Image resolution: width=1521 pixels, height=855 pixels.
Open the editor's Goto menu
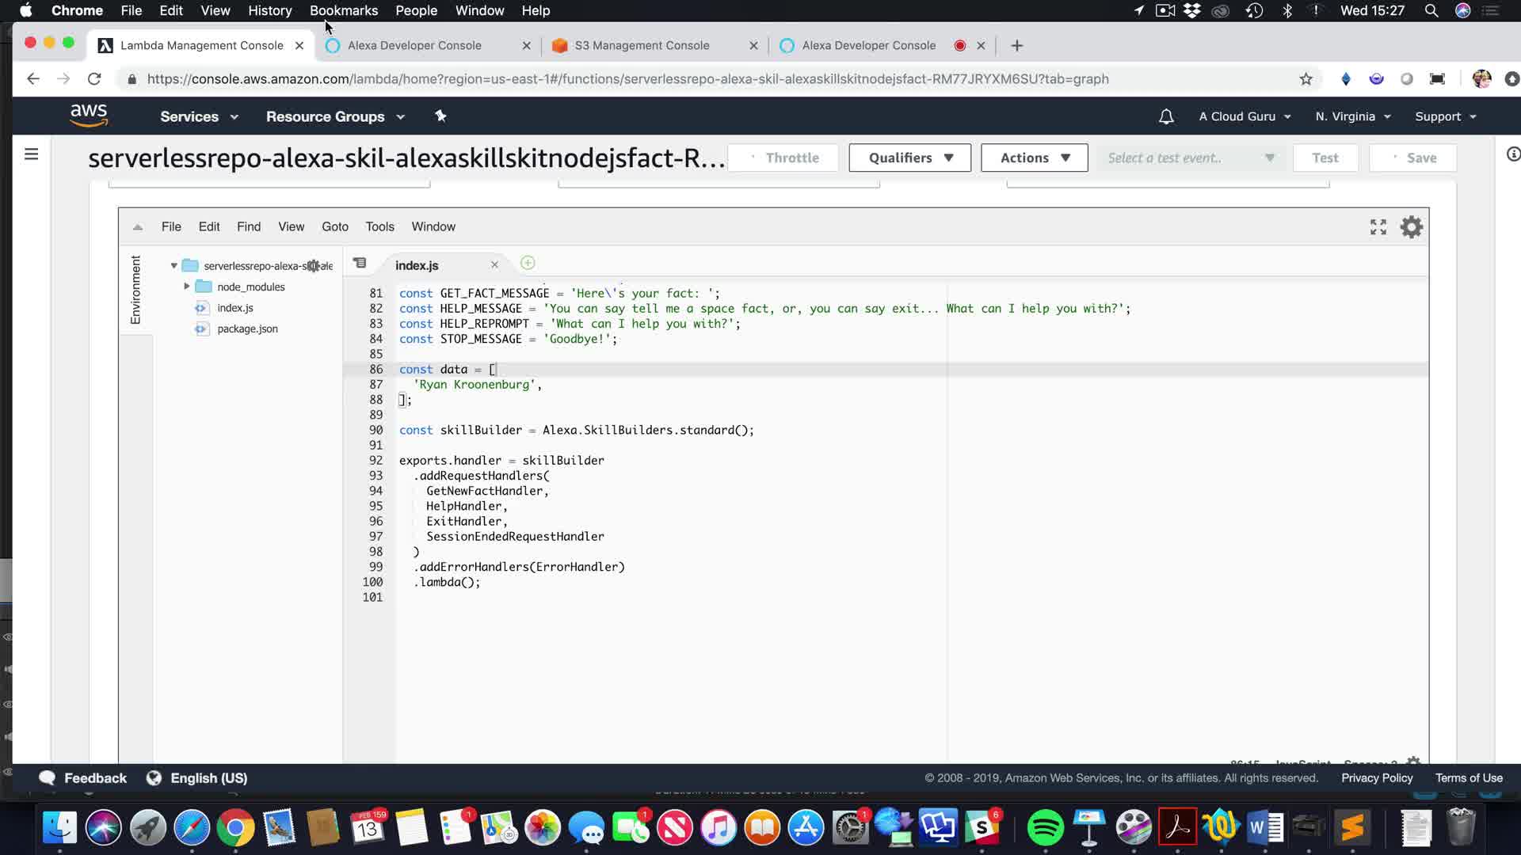(334, 226)
